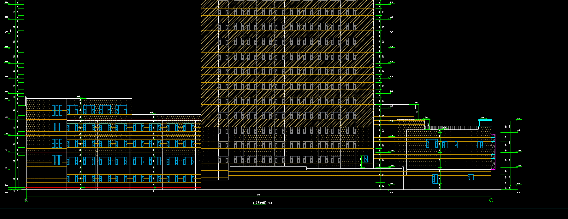568x219 pixels.
Task: Click the tall blue door on lower right wing
Action: tap(435, 179)
